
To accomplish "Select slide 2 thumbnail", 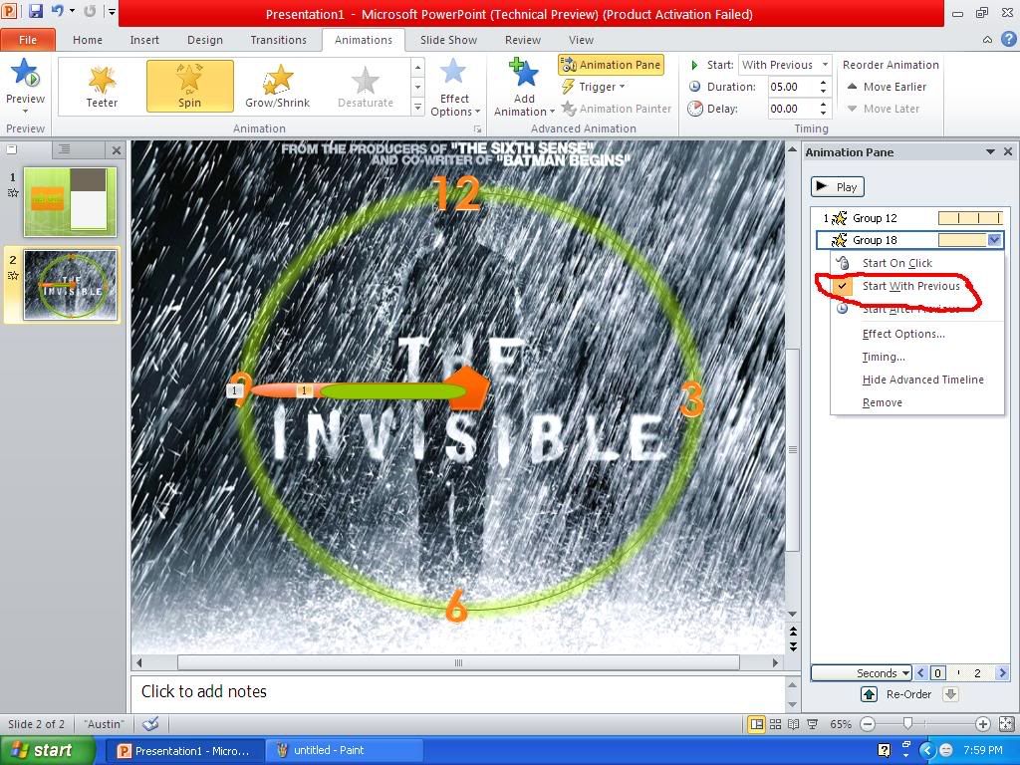I will coord(71,284).
